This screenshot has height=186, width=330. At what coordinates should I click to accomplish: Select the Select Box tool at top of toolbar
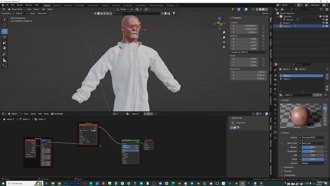coord(5,20)
